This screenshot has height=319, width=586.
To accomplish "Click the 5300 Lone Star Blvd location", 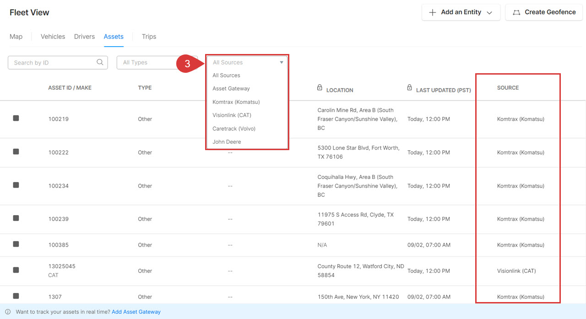I will click(x=358, y=152).
